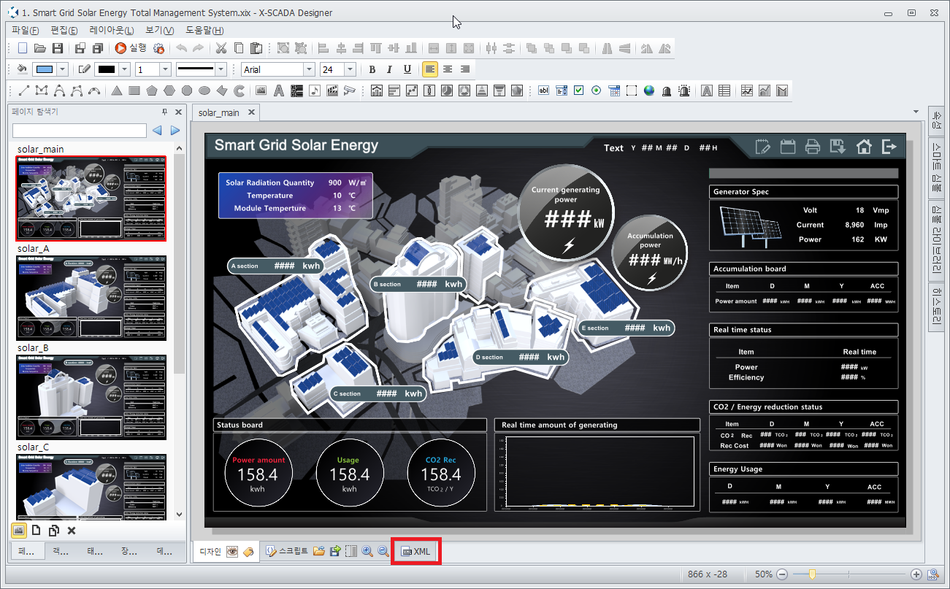950x589 pixels.
Task: Switch to the 스크립트 tab
Action: tap(288, 552)
